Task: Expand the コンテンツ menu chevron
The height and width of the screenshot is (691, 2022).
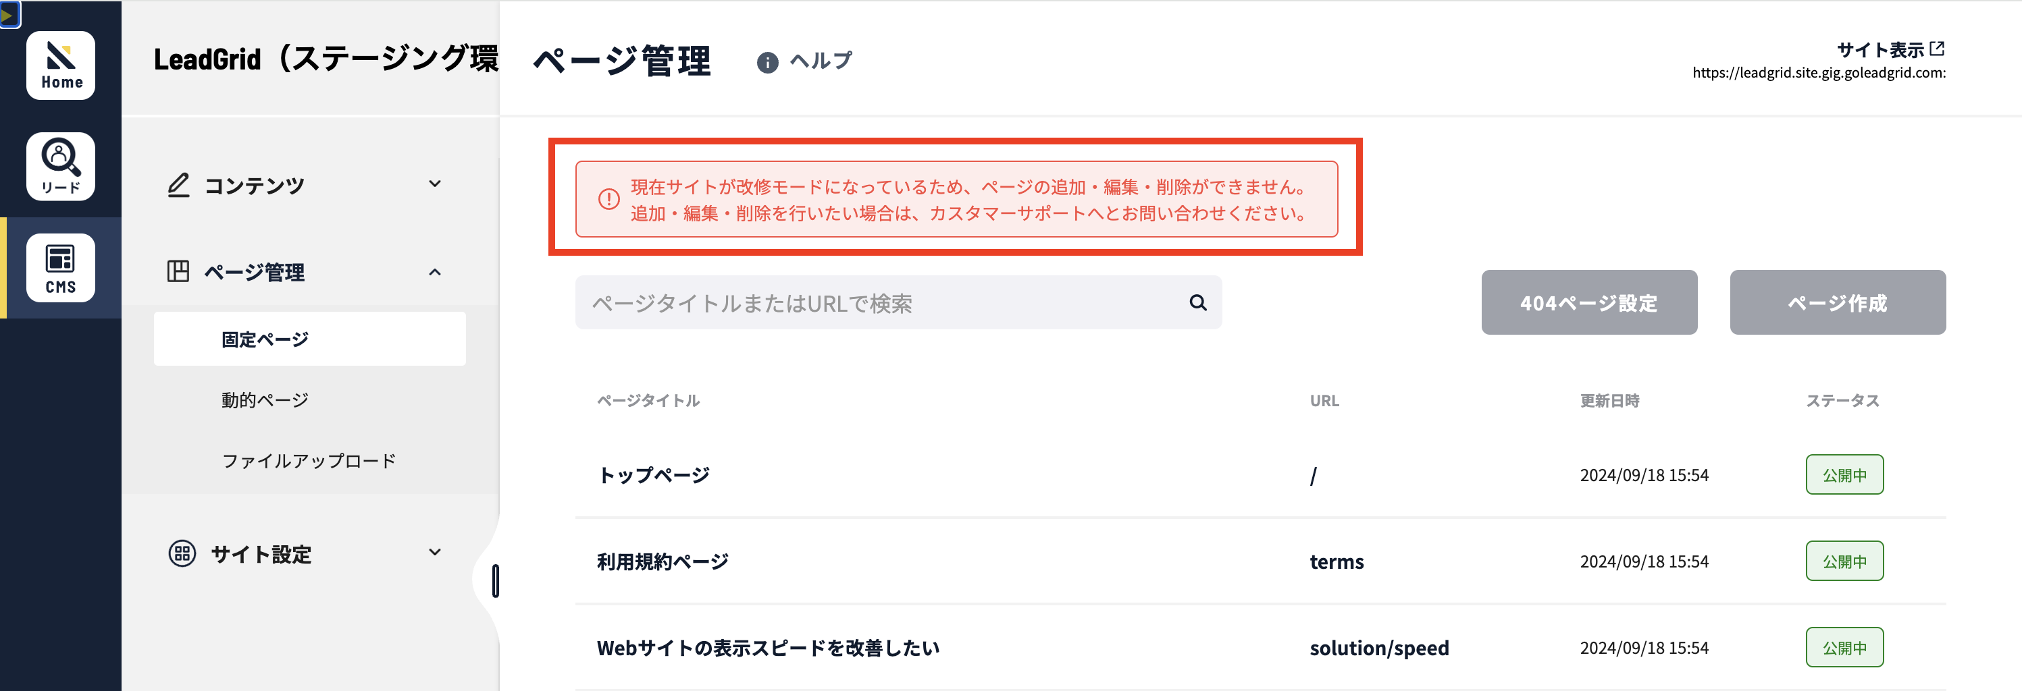Action: point(435,184)
